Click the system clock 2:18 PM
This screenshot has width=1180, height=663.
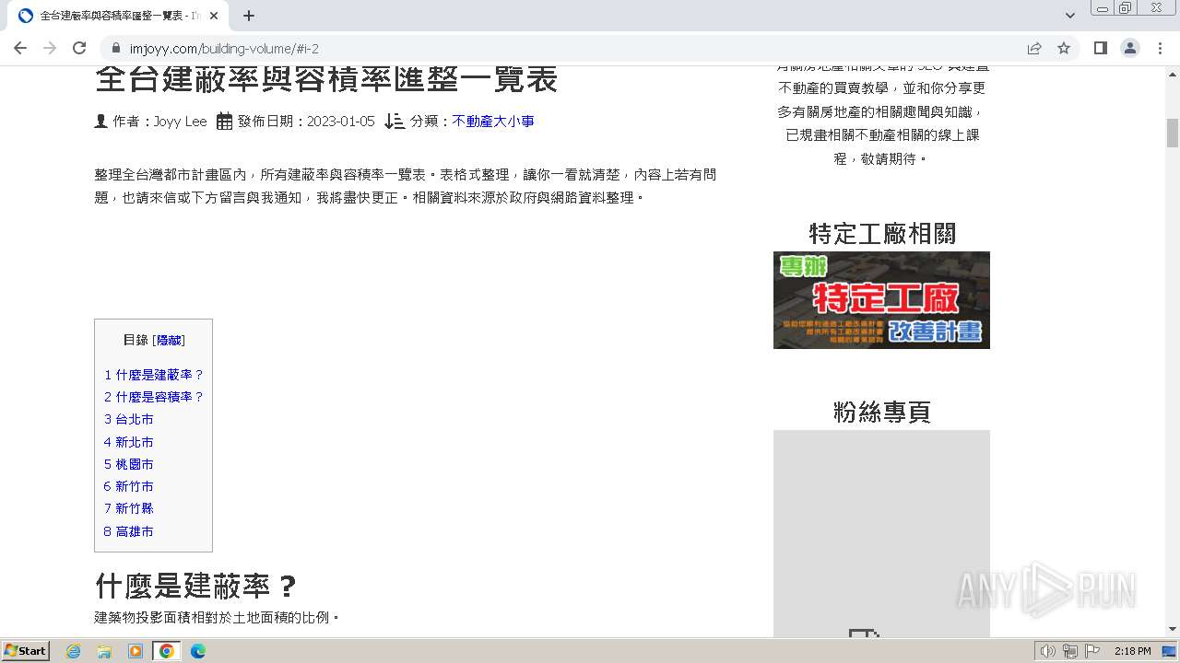click(1132, 651)
